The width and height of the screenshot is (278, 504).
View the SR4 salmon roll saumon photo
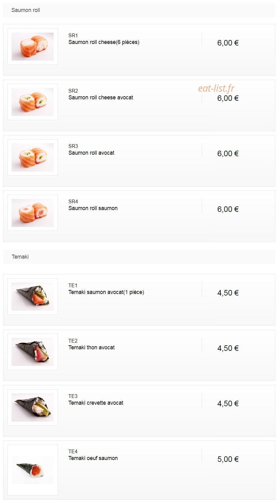[32, 212]
